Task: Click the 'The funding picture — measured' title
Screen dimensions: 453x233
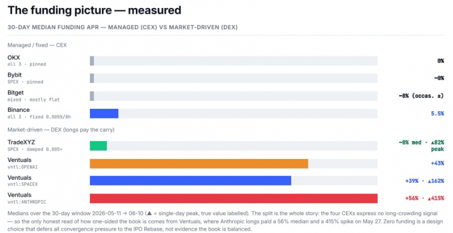Action: (x=95, y=10)
